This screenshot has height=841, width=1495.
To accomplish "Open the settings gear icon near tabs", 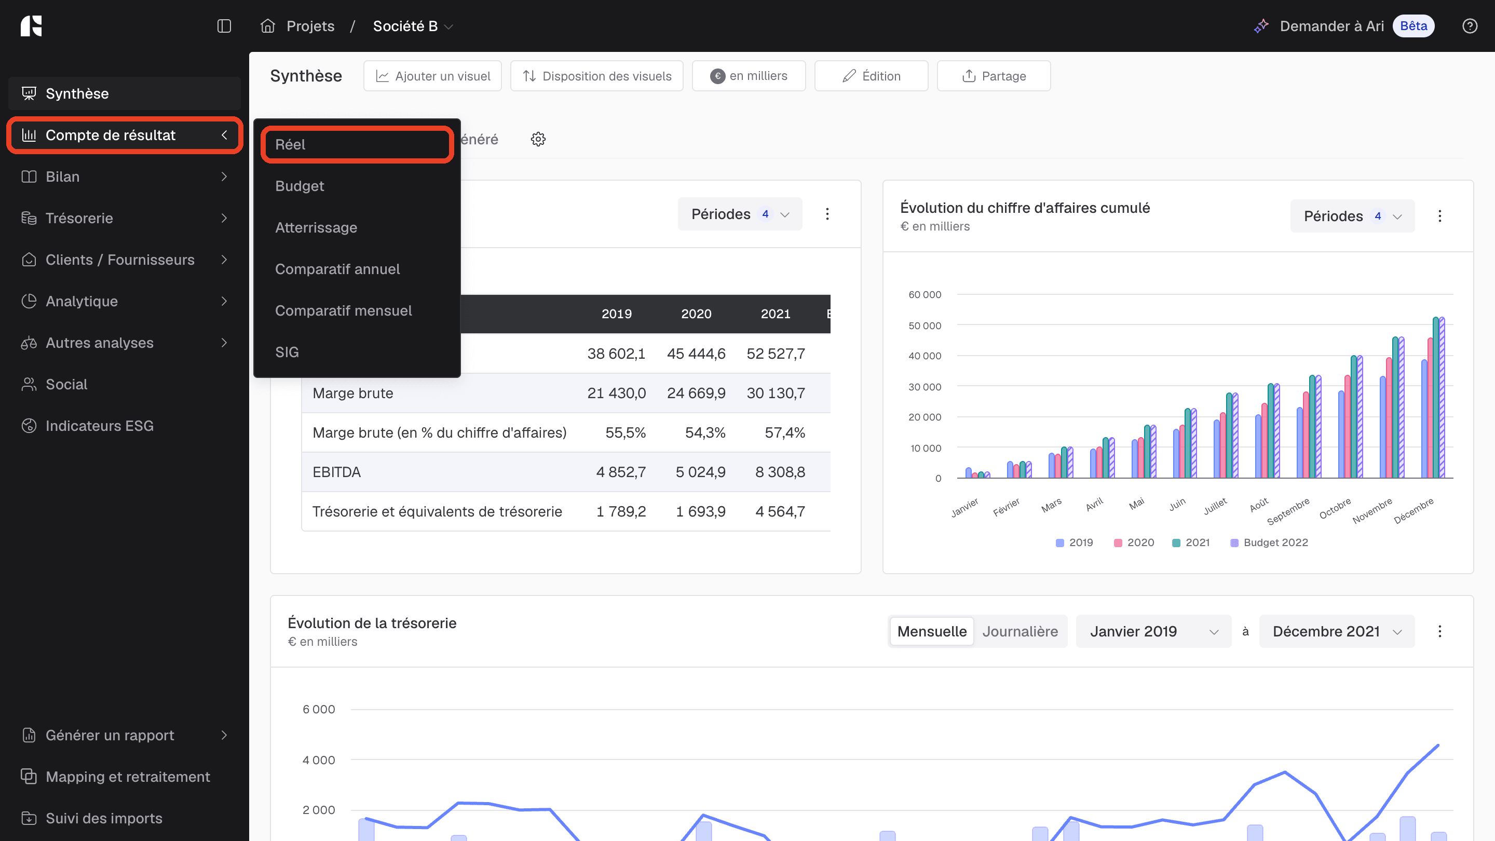I will pyautogui.click(x=538, y=139).
